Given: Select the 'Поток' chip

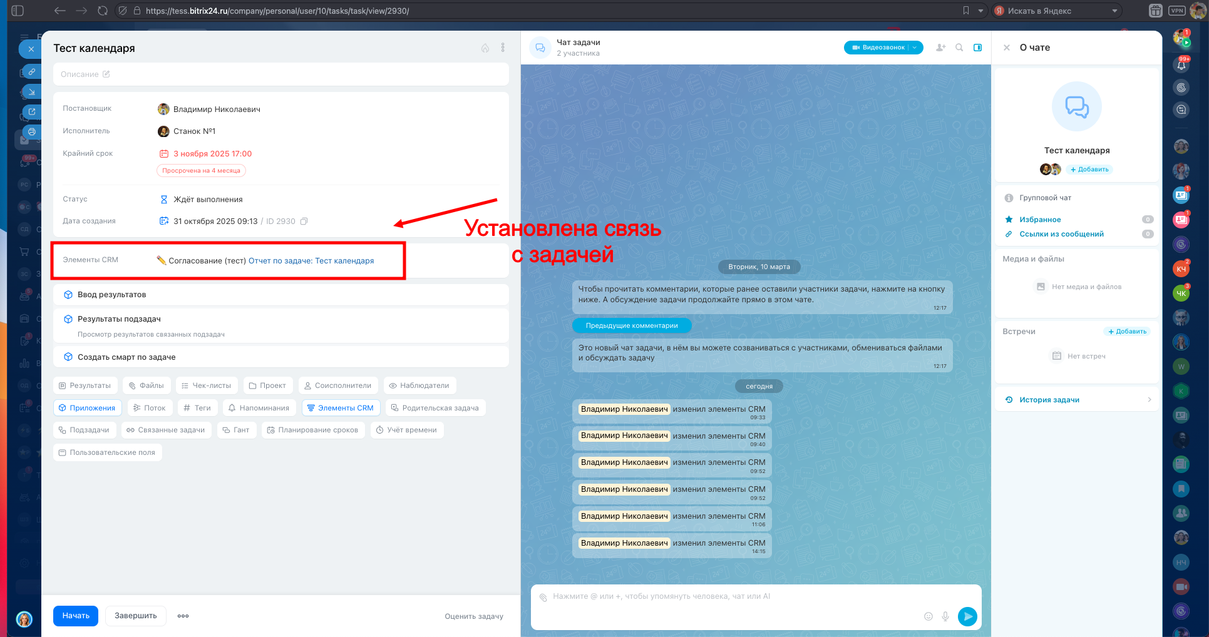Looking at the screenshot, I should click(150, 408).
